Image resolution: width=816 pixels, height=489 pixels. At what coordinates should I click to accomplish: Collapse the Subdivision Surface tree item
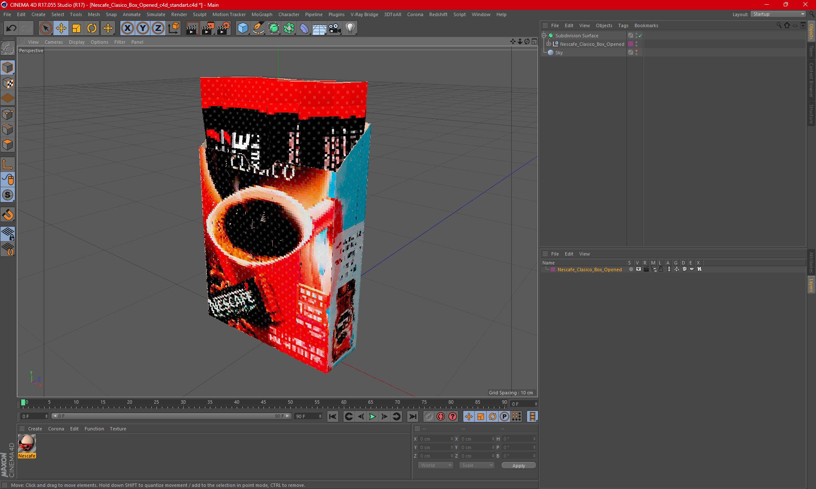[544, 36]
